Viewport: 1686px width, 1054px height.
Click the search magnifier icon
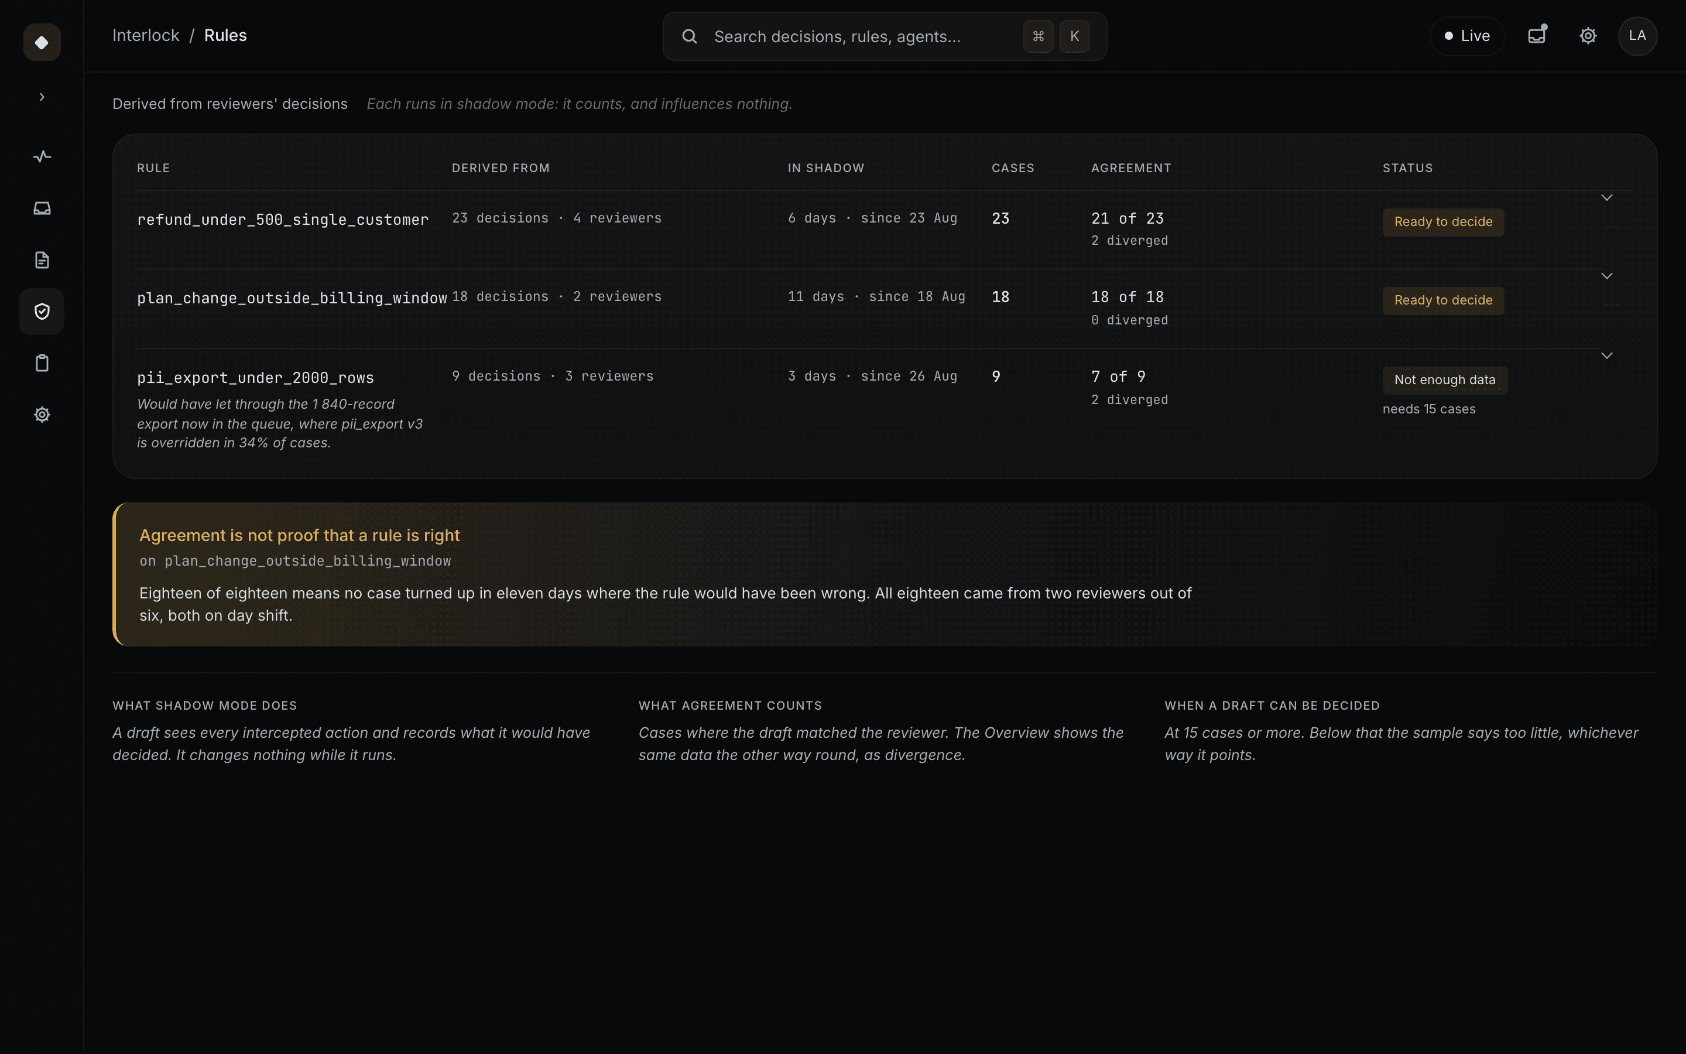[689, 36]
